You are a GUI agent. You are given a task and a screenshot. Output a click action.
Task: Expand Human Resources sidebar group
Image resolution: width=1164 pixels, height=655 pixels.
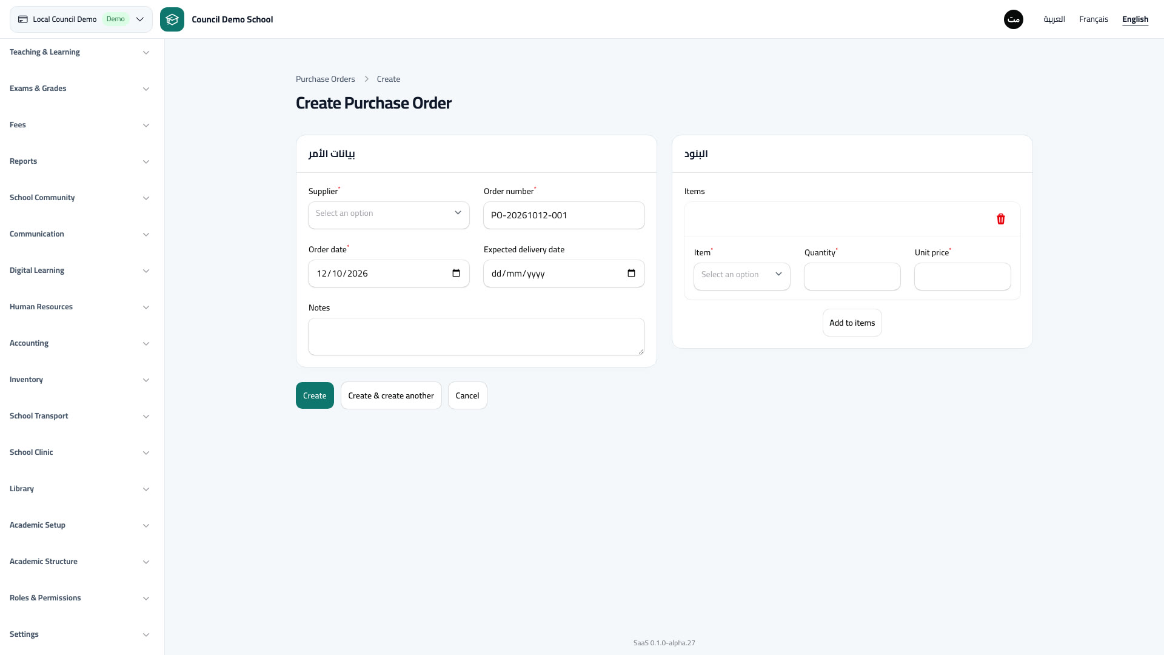point(79,307)
